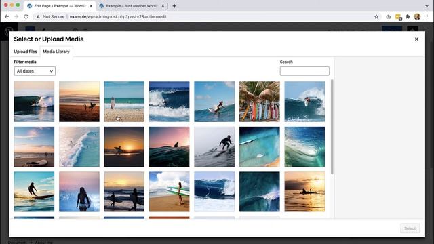Open the Chrome three-dot menu
The height and width of the screenshot is (244, 434).
[427, 16]
